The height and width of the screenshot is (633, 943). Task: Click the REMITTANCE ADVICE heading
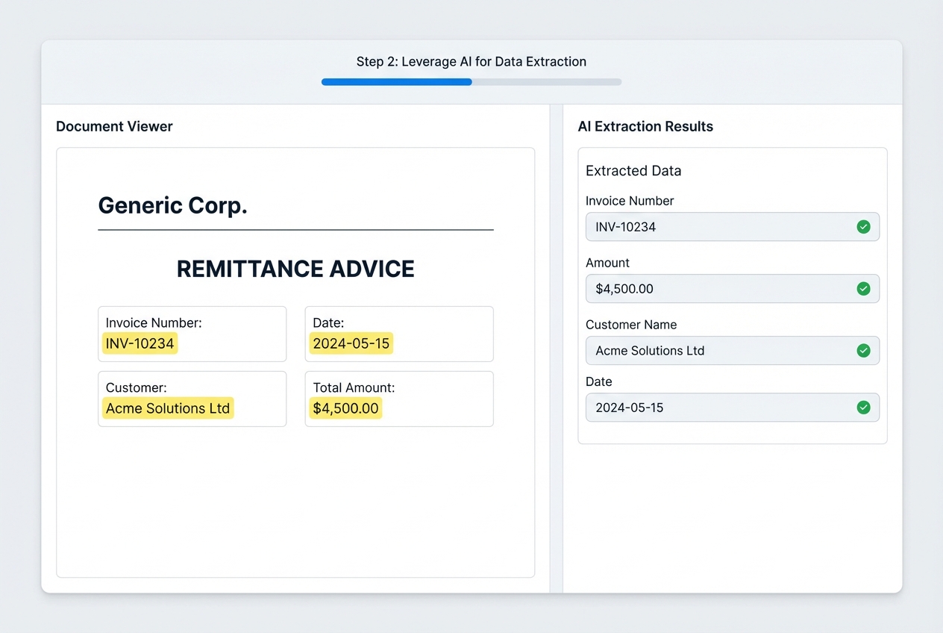(x=295, y=269)
